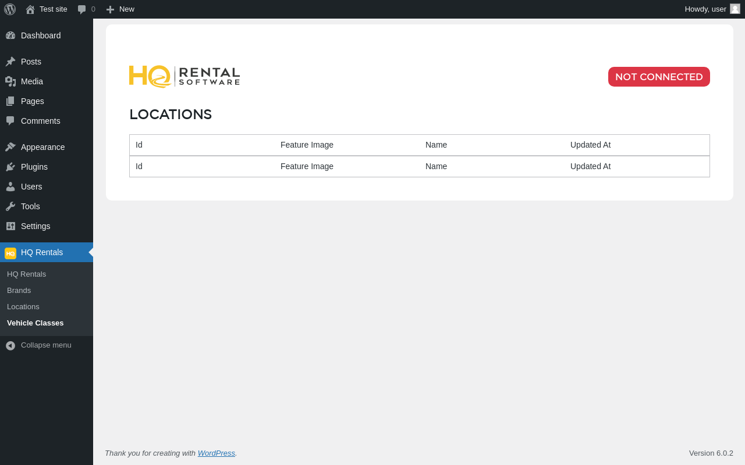Image resolution: width=745 pixels, height=465 pixels.
Task: Click Updated At in table footer row
Action: point(590,167)
